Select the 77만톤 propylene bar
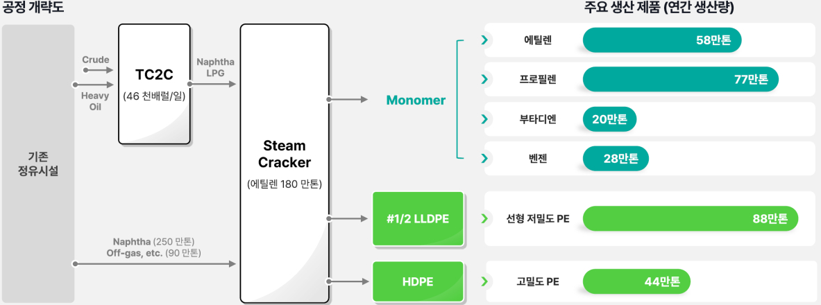Viewport: 821px width, 305px height. pos(681,80)
